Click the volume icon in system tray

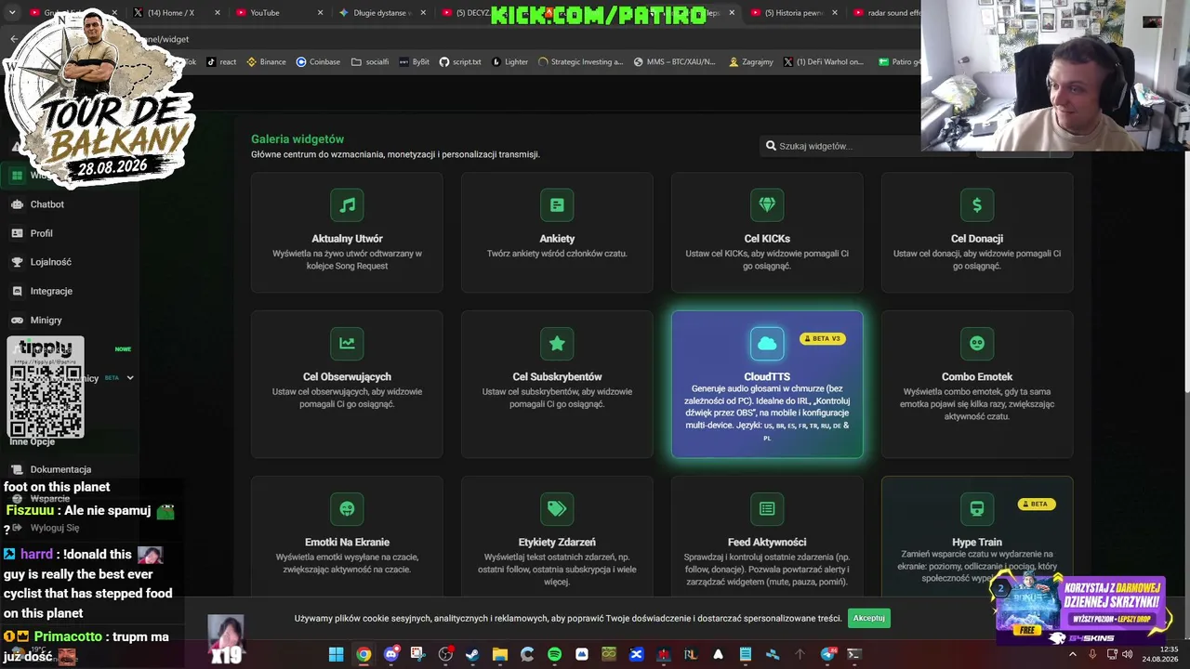coord(1128,654)
